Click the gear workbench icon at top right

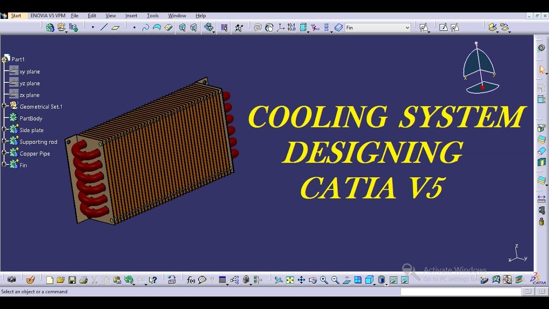pos(542,48)
